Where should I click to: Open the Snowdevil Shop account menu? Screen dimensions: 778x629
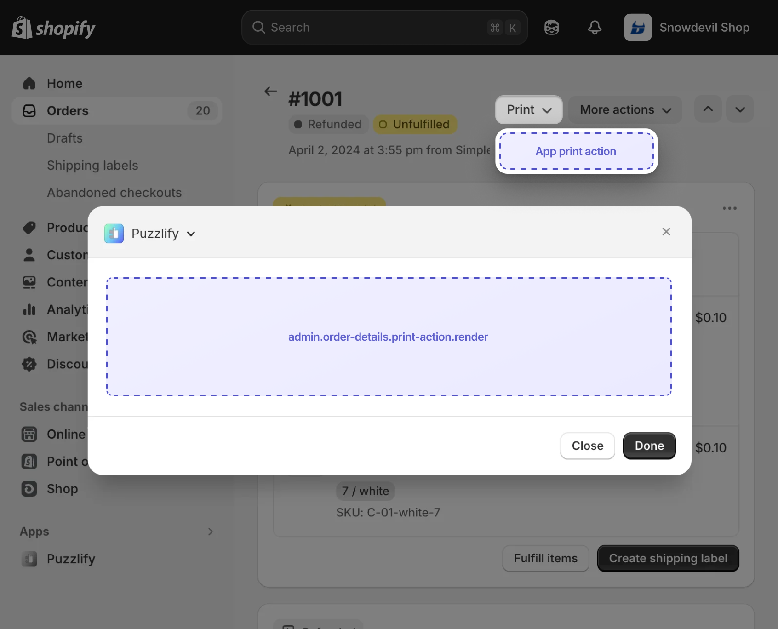688,28
